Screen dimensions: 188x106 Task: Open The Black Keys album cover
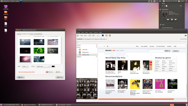click(x=110, y=65)
